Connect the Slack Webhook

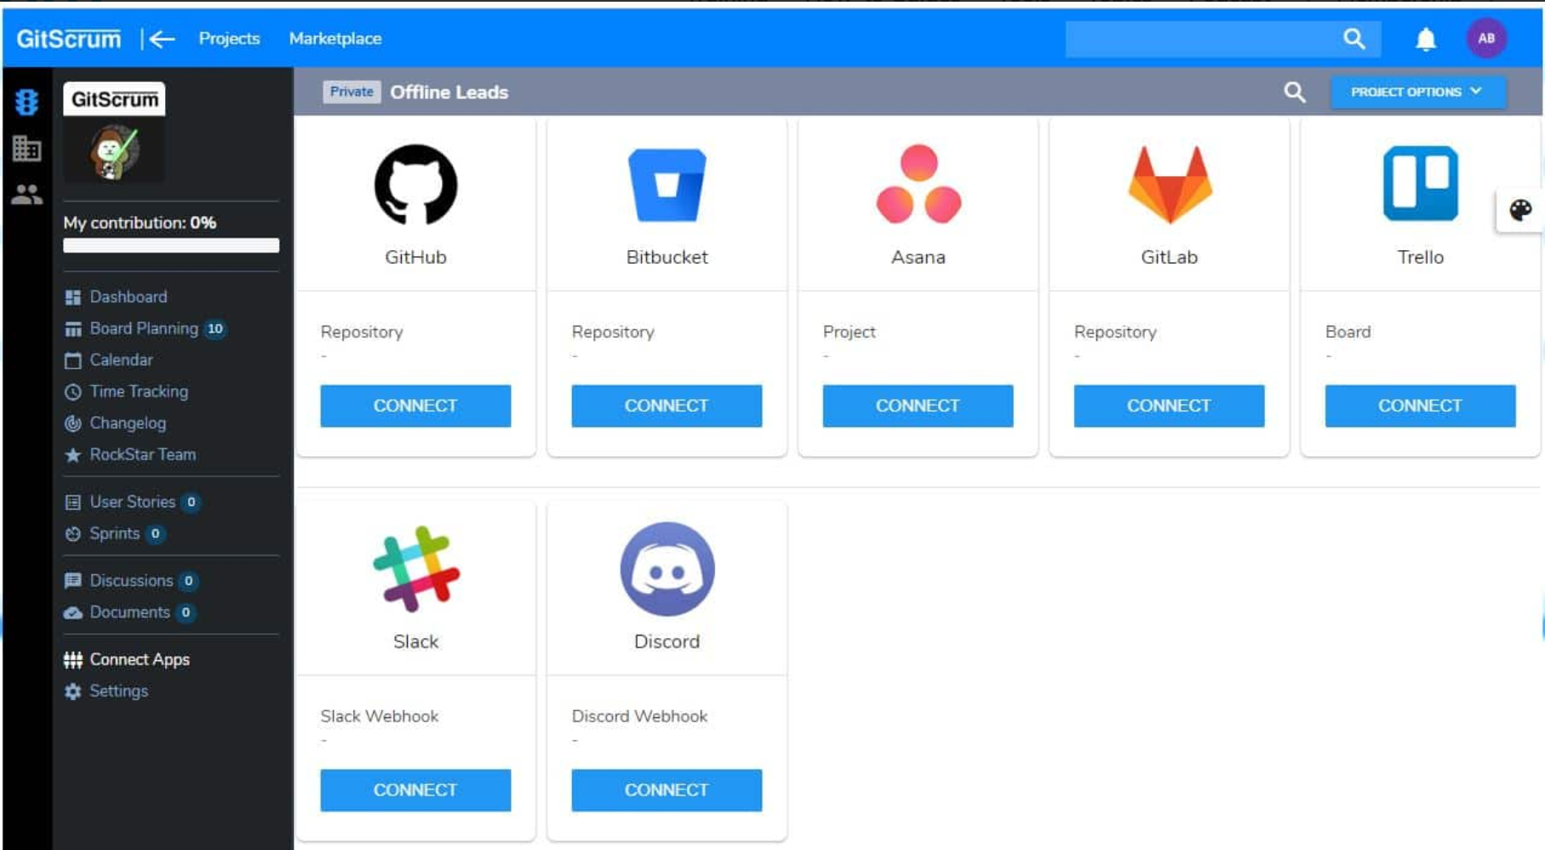pos(415,790)
